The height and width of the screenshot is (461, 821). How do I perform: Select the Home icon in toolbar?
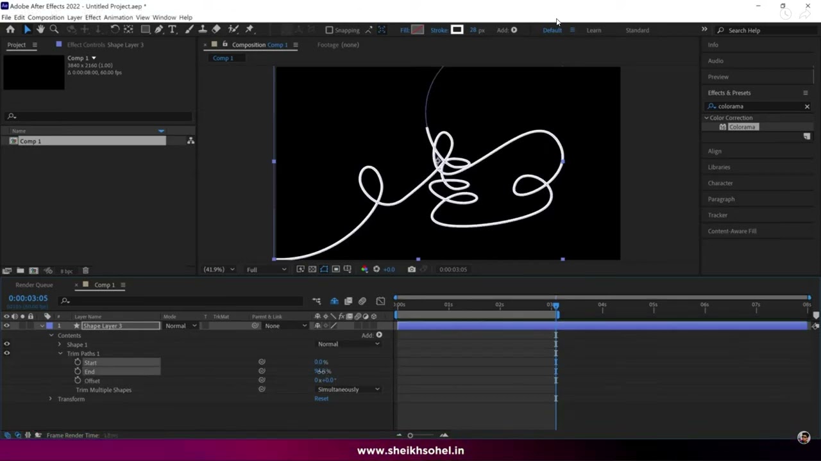coord(10,29)
